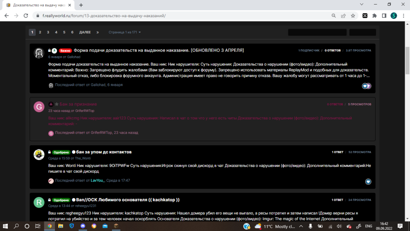
Task: Click the star icon beside 'Бан за признание'
Action: 57,104
